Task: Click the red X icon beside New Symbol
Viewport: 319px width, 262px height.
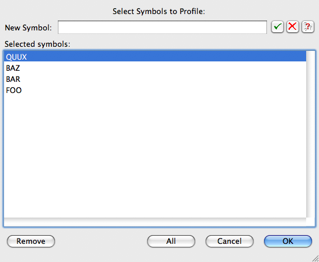Action: click(293, 27)
